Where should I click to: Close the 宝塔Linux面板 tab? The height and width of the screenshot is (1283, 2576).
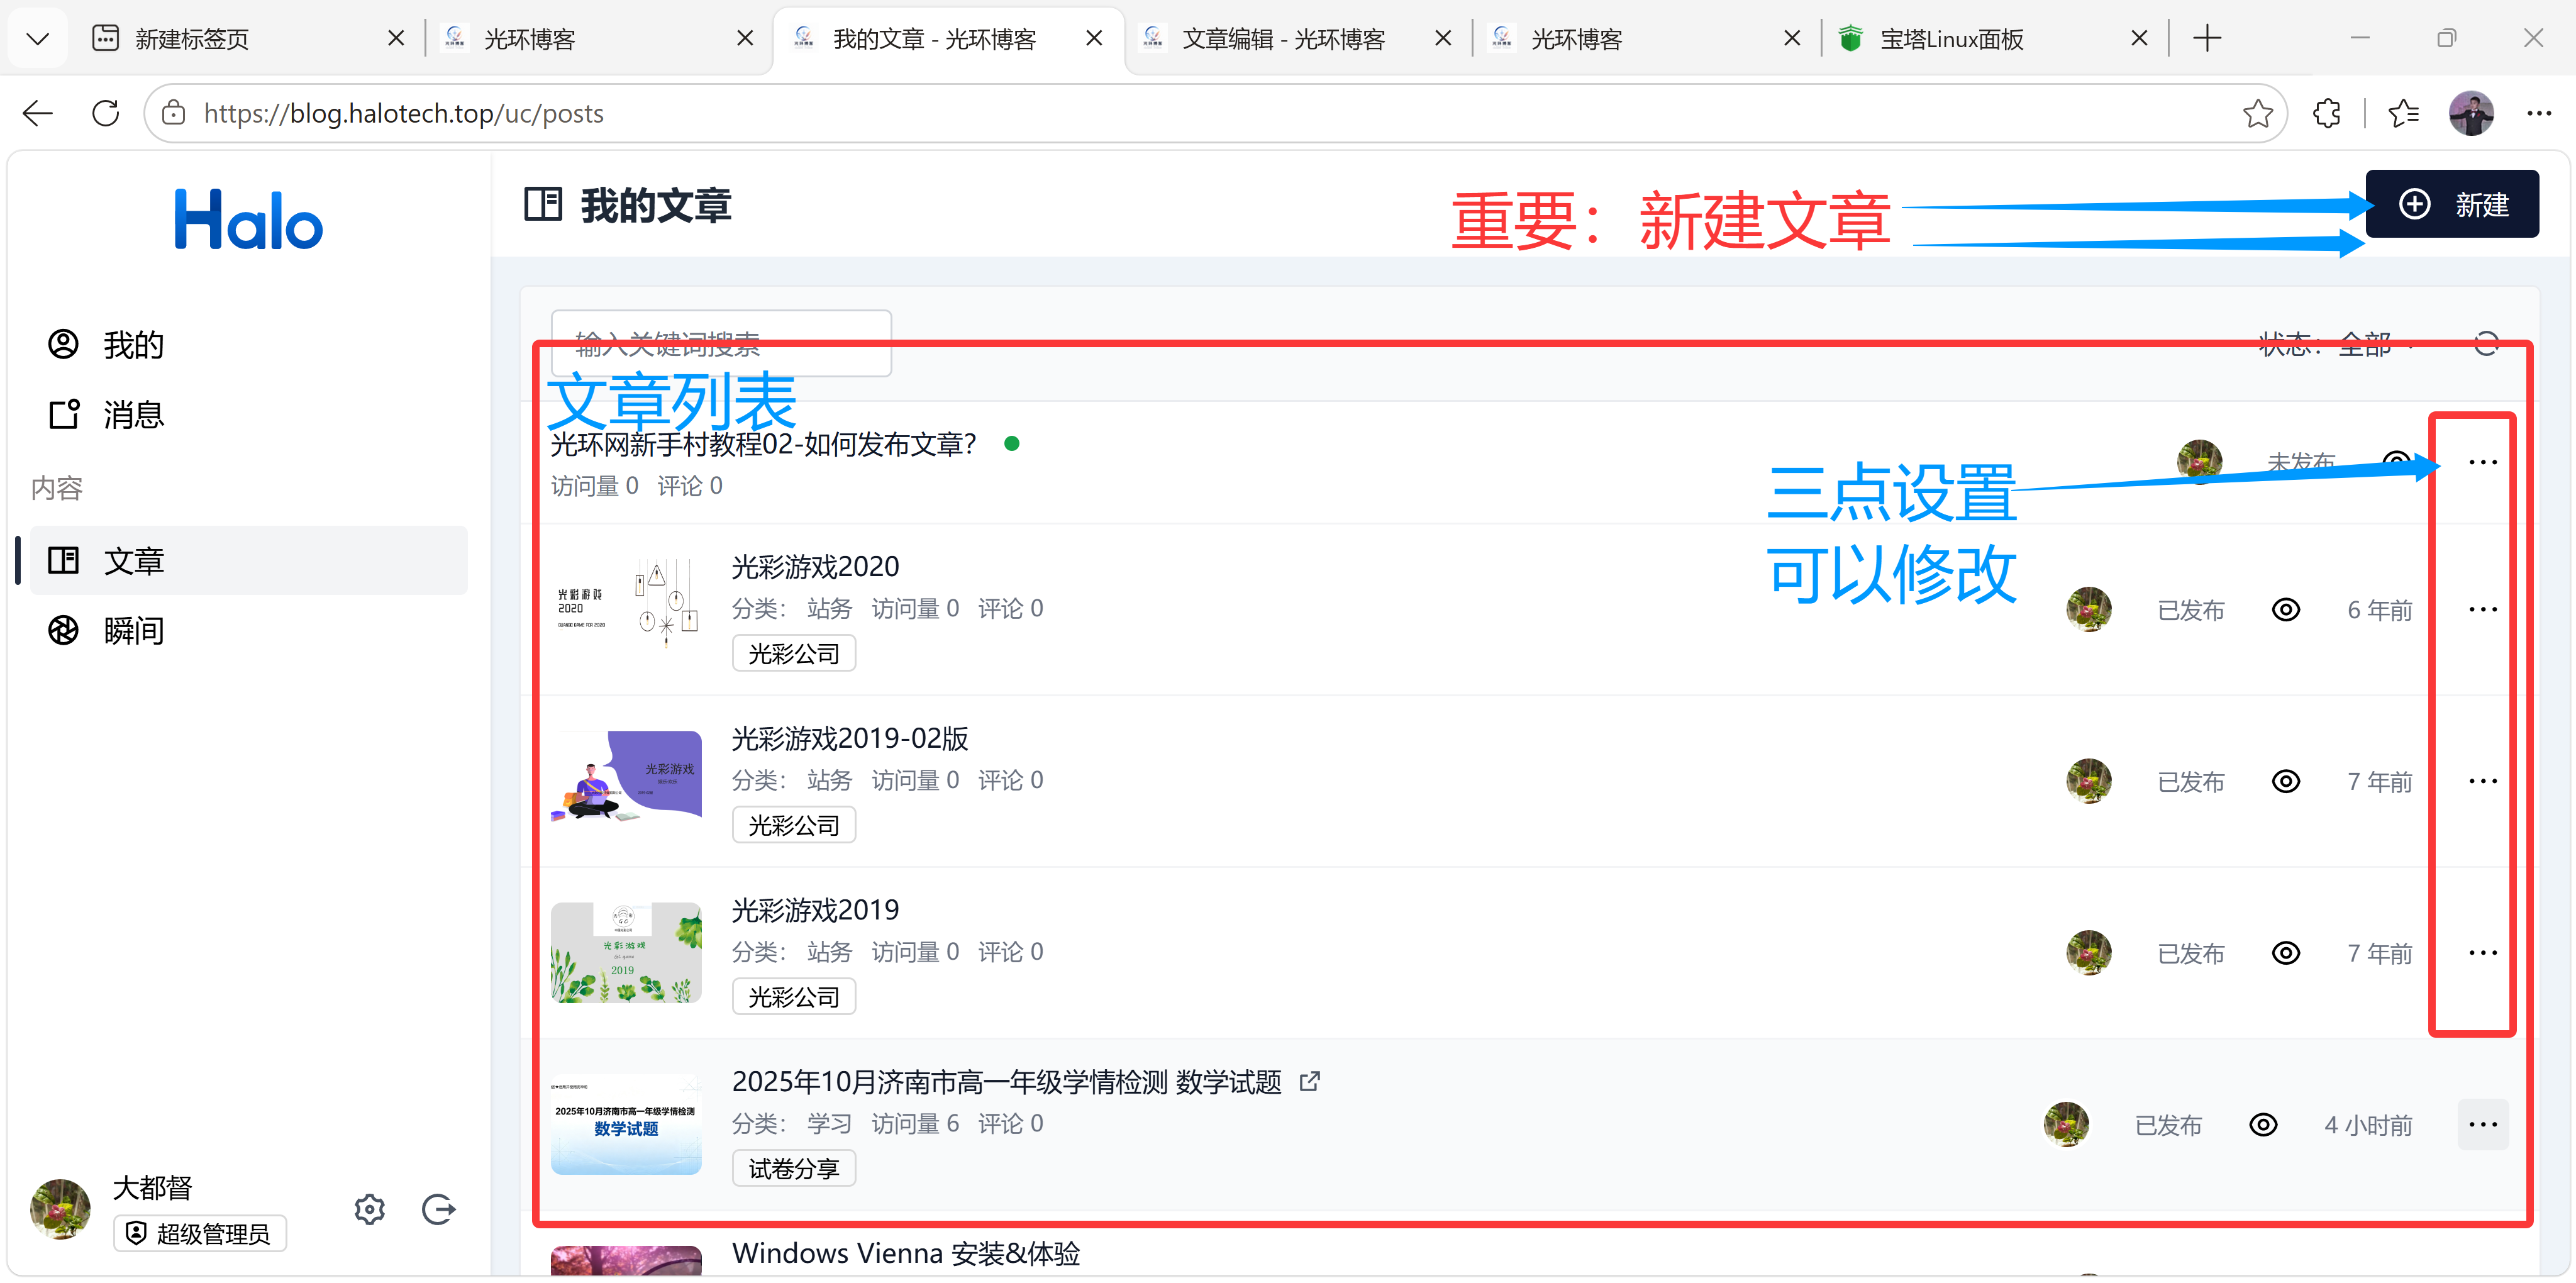(x=2139, y=38)
